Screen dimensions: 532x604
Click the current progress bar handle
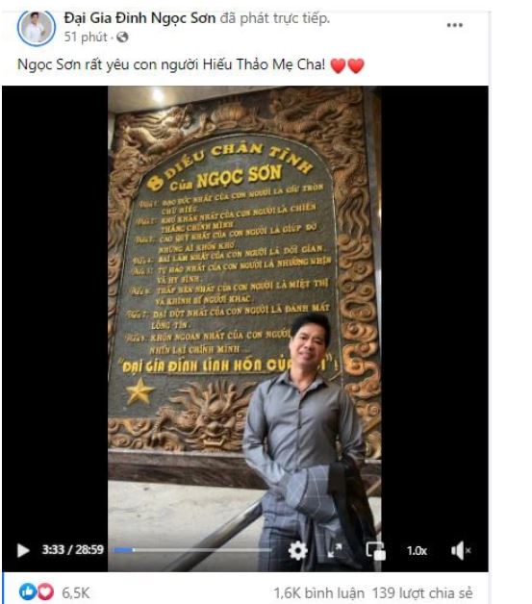tap(134, 550)
